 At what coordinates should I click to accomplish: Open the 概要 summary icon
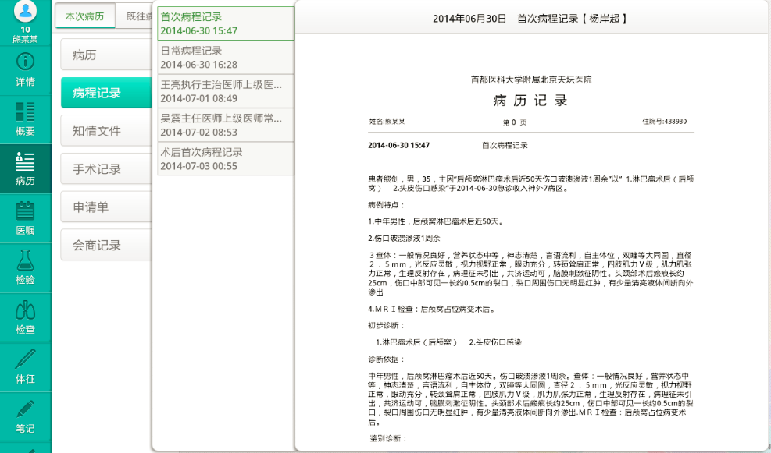25,111
